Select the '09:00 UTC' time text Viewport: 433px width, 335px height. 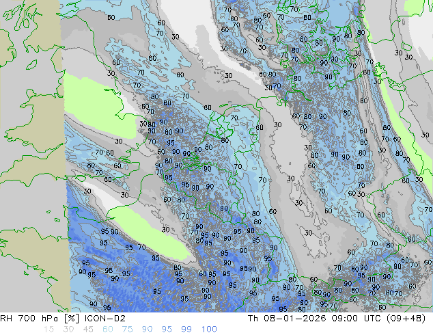point(357,319)
